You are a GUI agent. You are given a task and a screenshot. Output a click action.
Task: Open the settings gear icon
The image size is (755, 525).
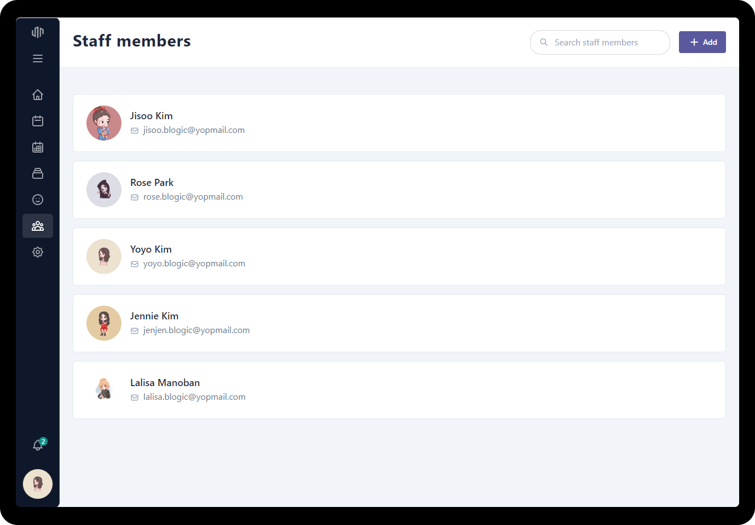click(38, 252)
